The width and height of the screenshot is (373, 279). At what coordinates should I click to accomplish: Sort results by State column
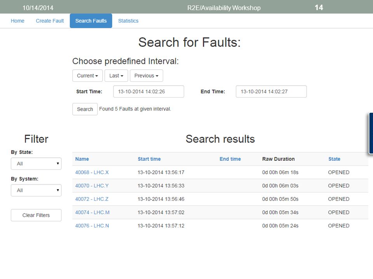334,159
